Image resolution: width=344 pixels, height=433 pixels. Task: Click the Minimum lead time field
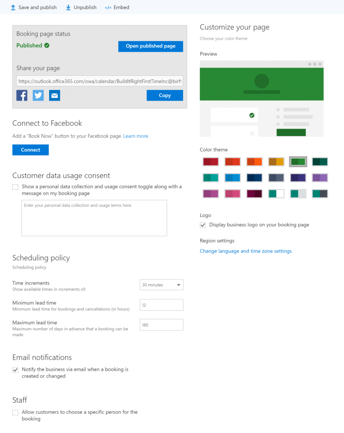(161, 305)
